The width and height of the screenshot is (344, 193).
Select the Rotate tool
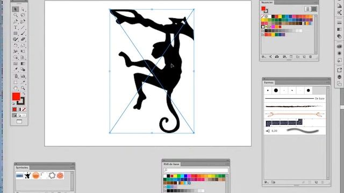pos(16,46)
